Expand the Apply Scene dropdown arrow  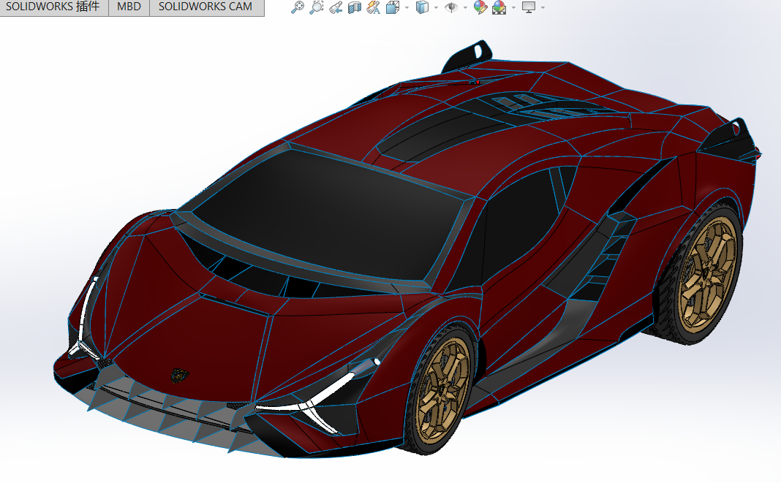(513, 7)
